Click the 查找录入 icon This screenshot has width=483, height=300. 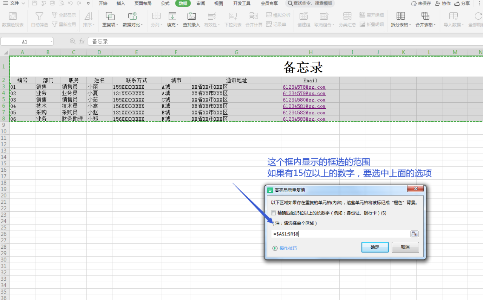pyautogui.click(x=191, y=16)
